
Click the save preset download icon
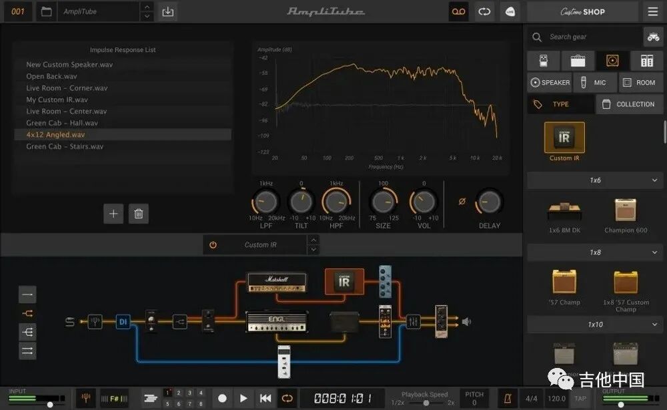click(167, 11)
